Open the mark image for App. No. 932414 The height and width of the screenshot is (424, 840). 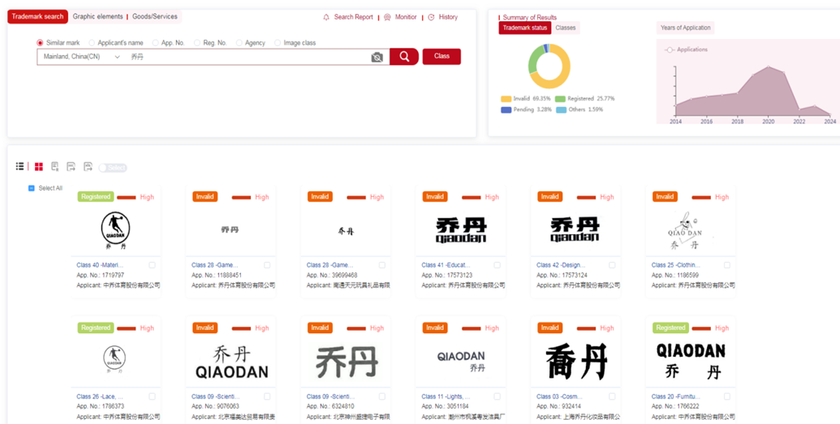[576, 362]
